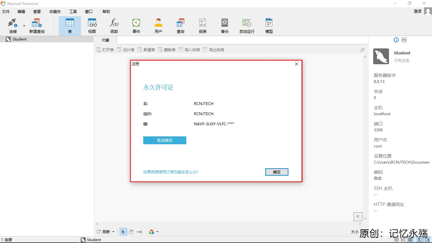432x243 pixels.
Task: Click the 刷新 refresh button
Action: pos(103,232)
